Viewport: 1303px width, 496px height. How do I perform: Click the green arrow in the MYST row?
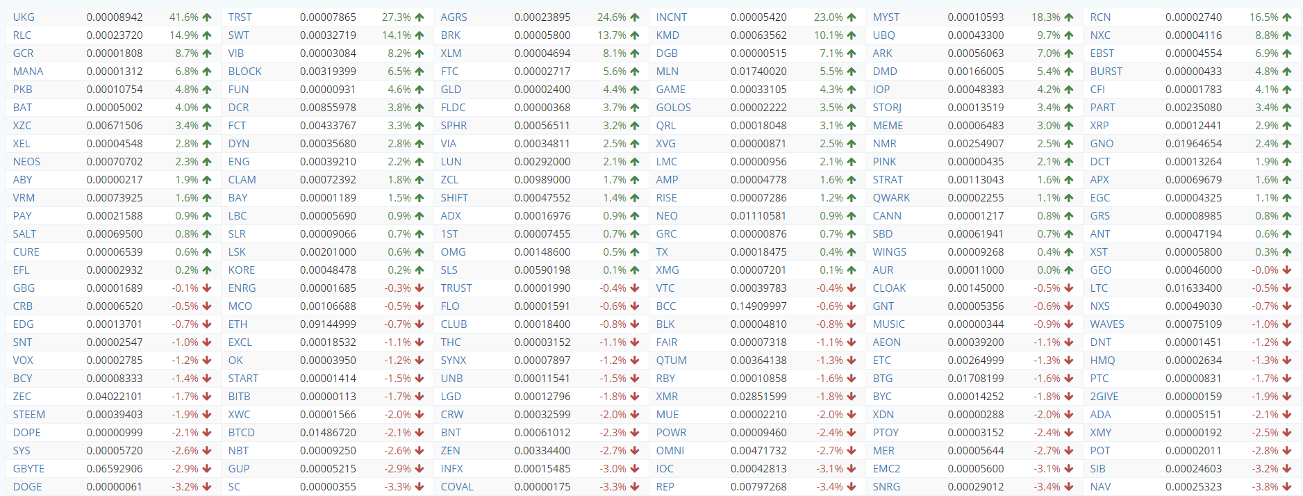[1068, 17]
